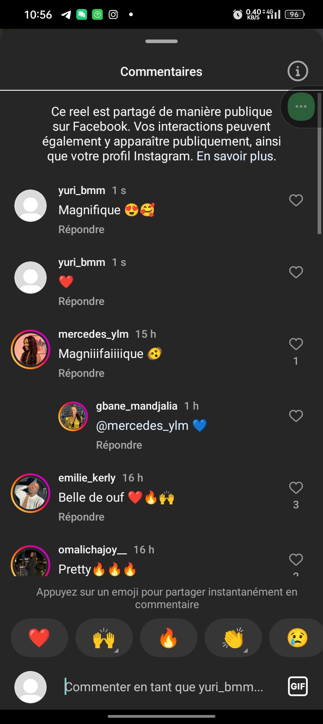
Task: Open the @mercedes_ylm mention
Action: click(x=142, y=425)
